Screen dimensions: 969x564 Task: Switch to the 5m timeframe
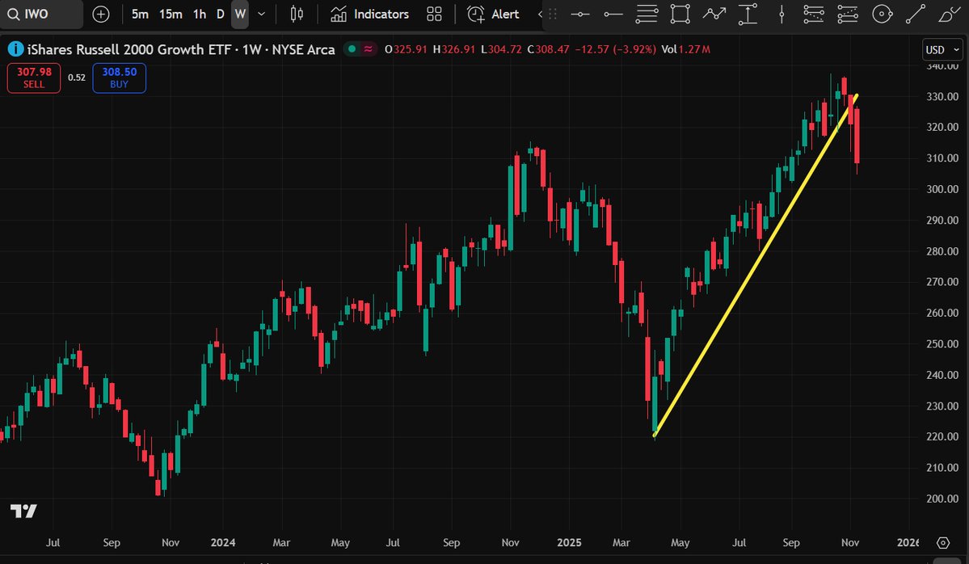[141, 15]
